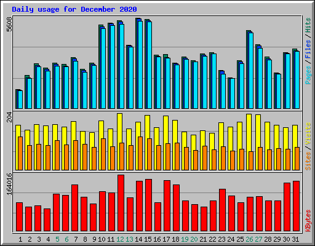Click the orange sites bar for day 14
Screen dimensions: 315x246
coord(140,153)
